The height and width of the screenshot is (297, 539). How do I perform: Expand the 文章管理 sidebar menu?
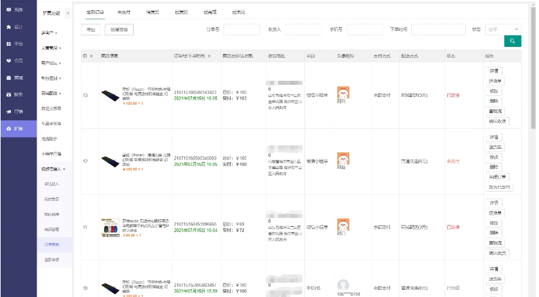tap(54, 48)
